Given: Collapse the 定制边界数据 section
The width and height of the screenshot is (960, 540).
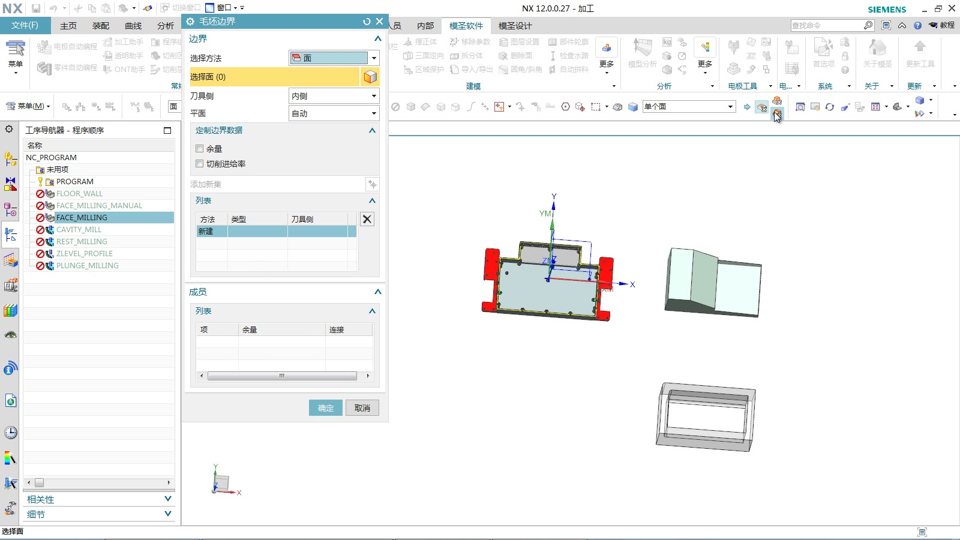Looking at the screenshot, I should pos(372,130).
